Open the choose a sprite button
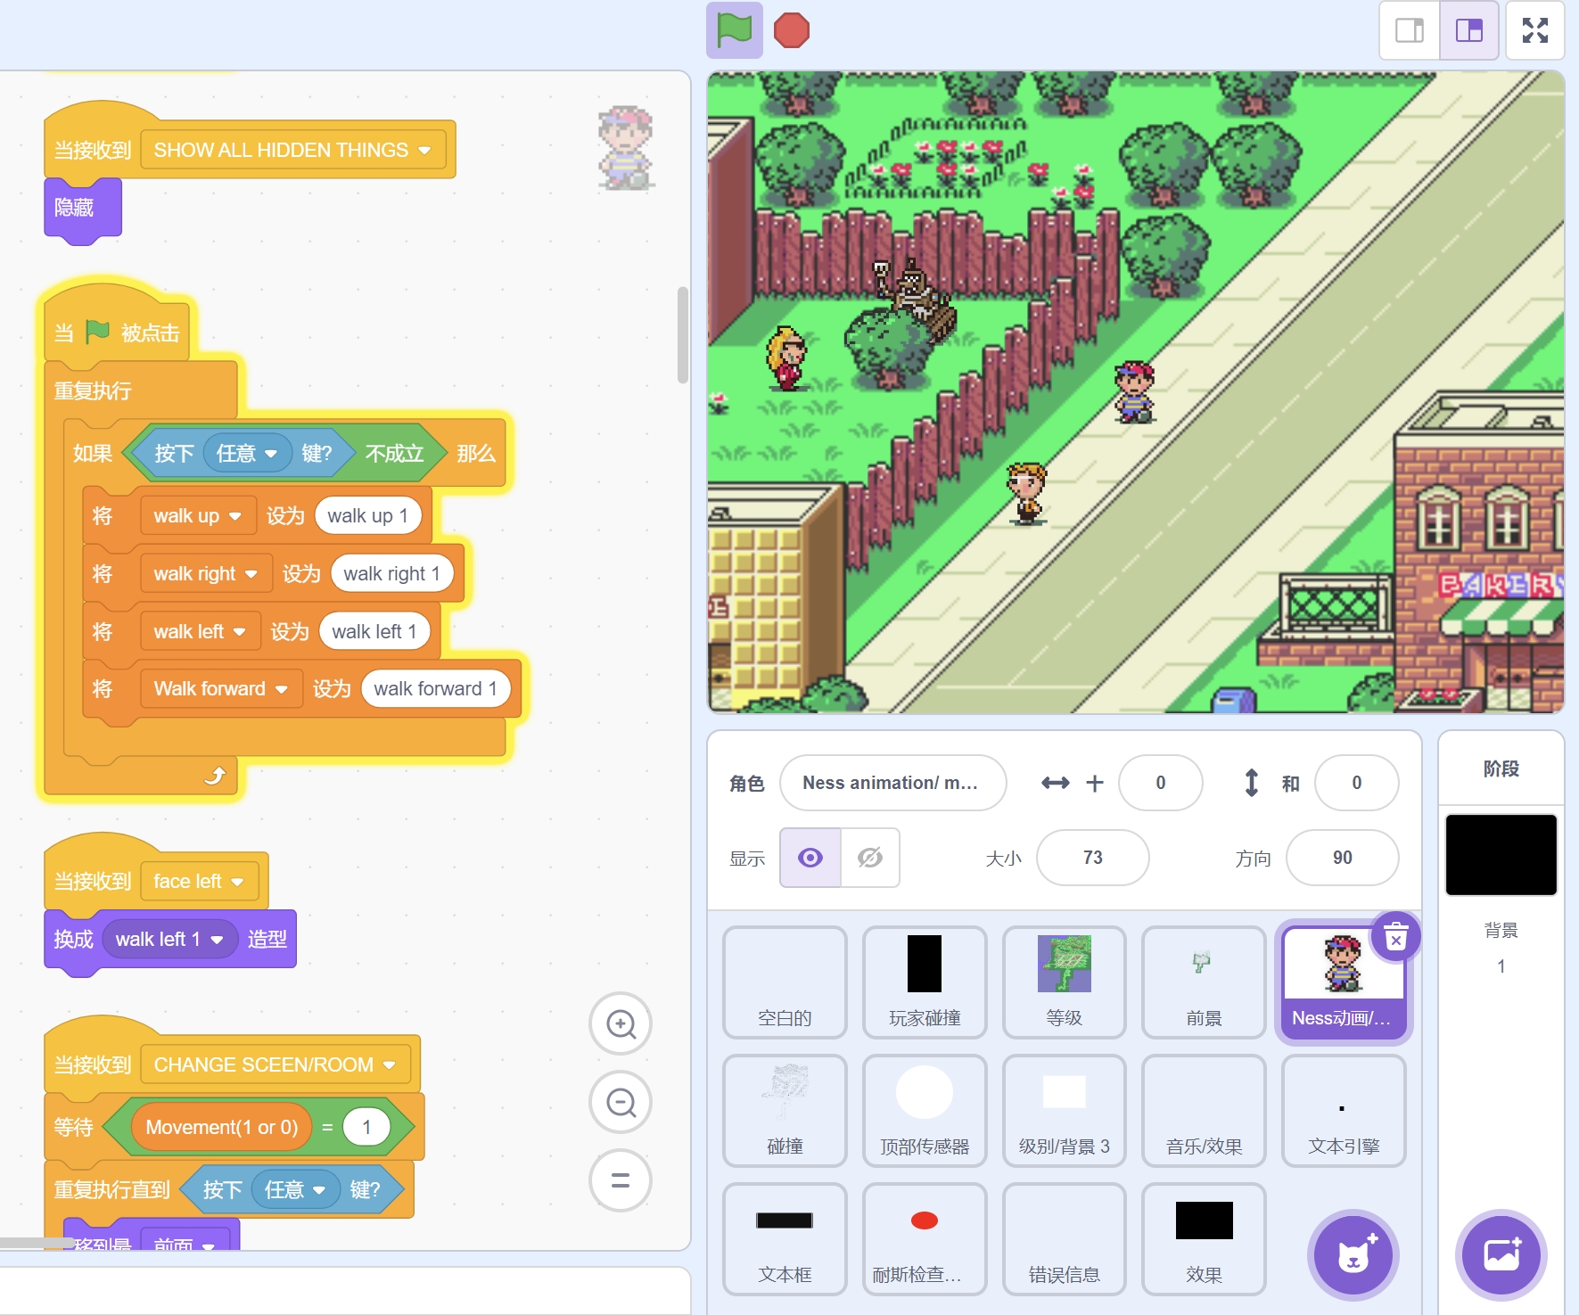Image resolution: width=1579 pixels, height=1315 pixels. click(x=1353, y=1255)
